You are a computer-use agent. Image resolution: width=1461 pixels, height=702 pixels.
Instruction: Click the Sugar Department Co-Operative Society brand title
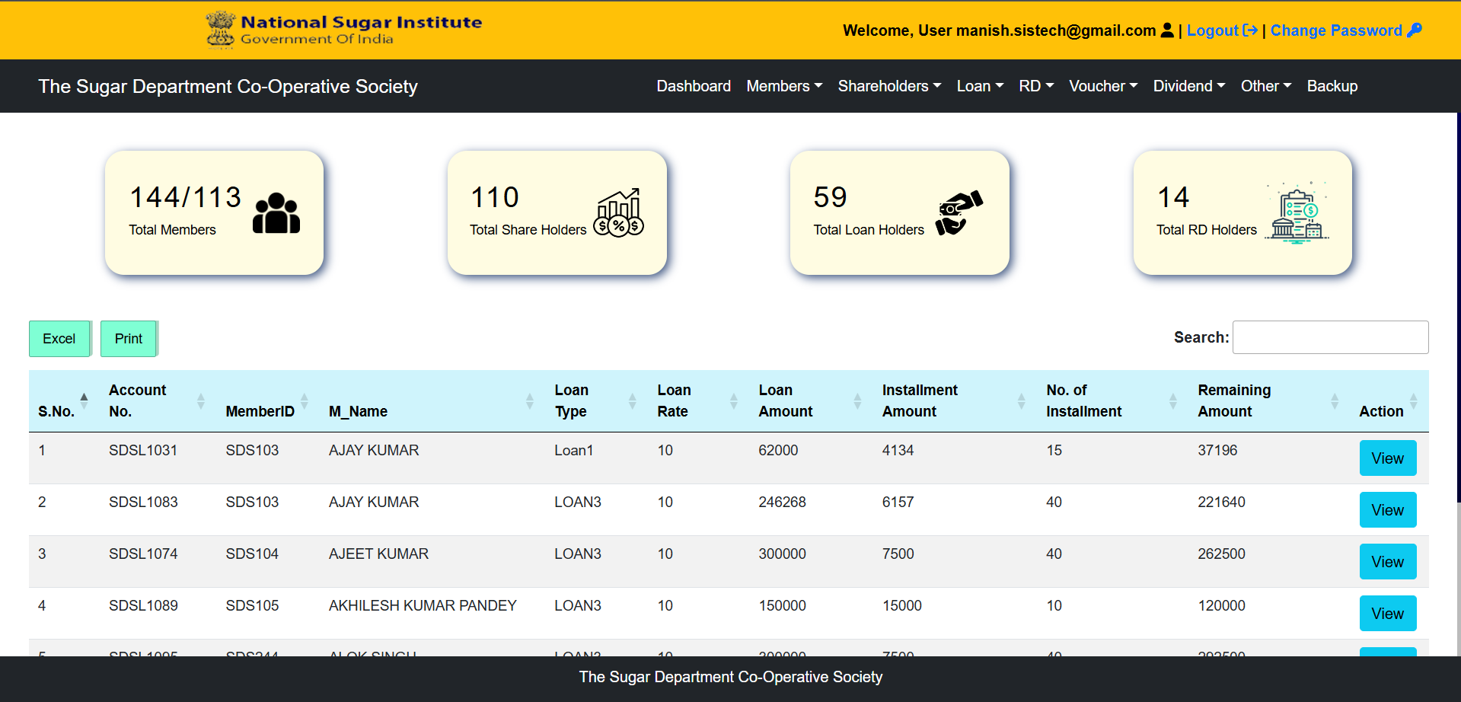click(x=228, y=86)
